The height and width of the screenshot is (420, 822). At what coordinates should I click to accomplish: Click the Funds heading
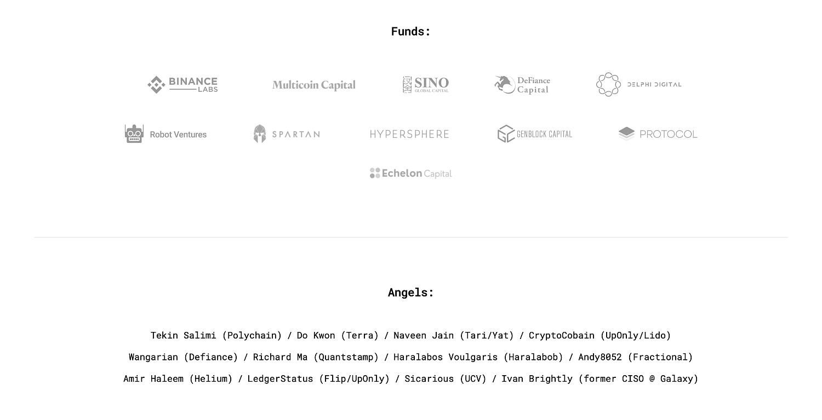click(x=411, y=32)
